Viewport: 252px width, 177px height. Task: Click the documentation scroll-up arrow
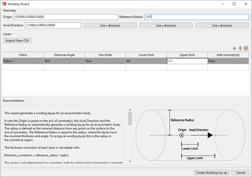[130, 109]
